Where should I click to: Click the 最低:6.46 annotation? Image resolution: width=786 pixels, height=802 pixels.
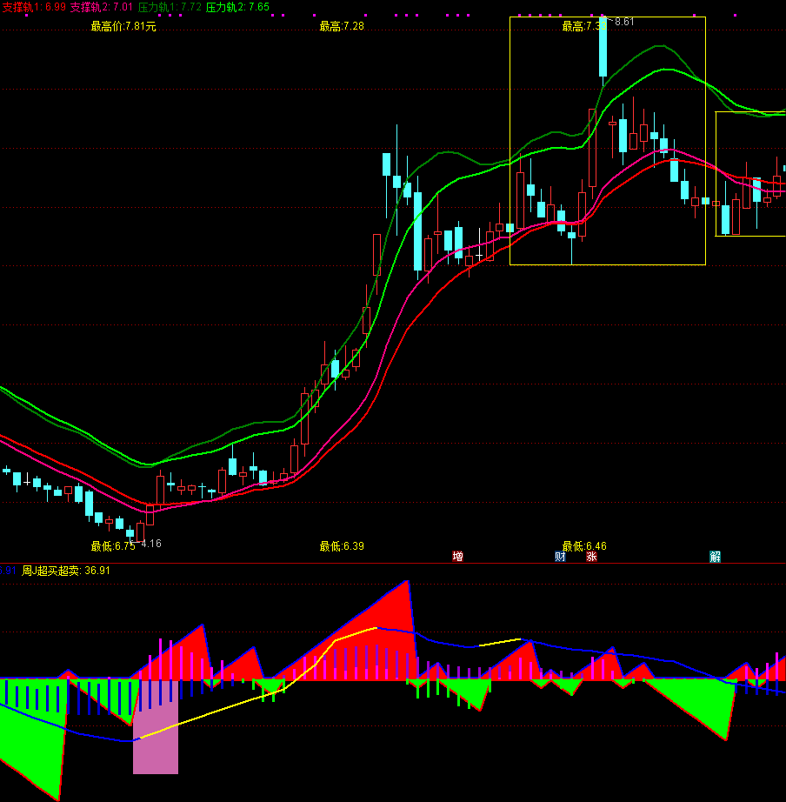click(584, 546)
